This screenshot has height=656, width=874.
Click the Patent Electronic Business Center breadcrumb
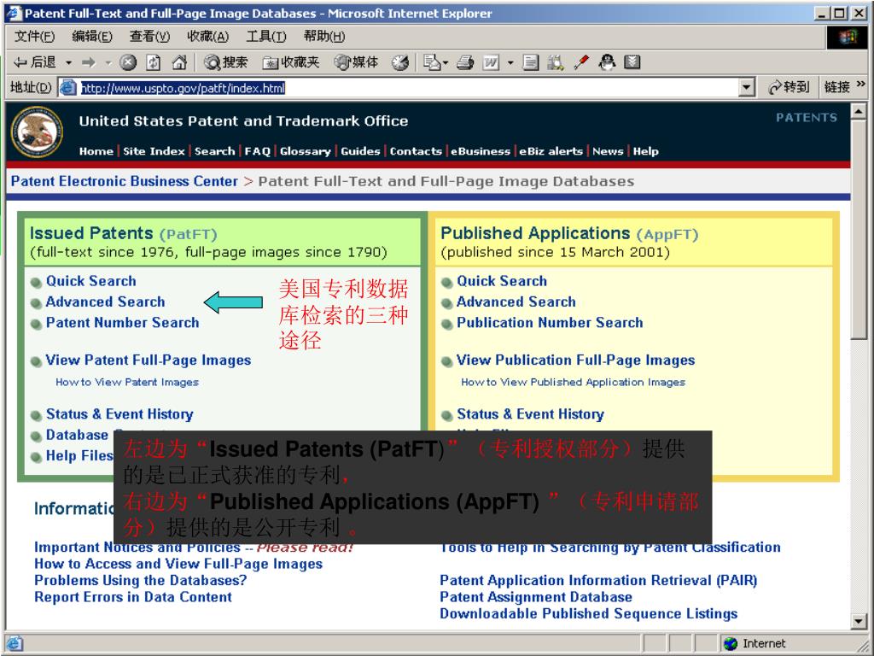[x=125, y=181]
